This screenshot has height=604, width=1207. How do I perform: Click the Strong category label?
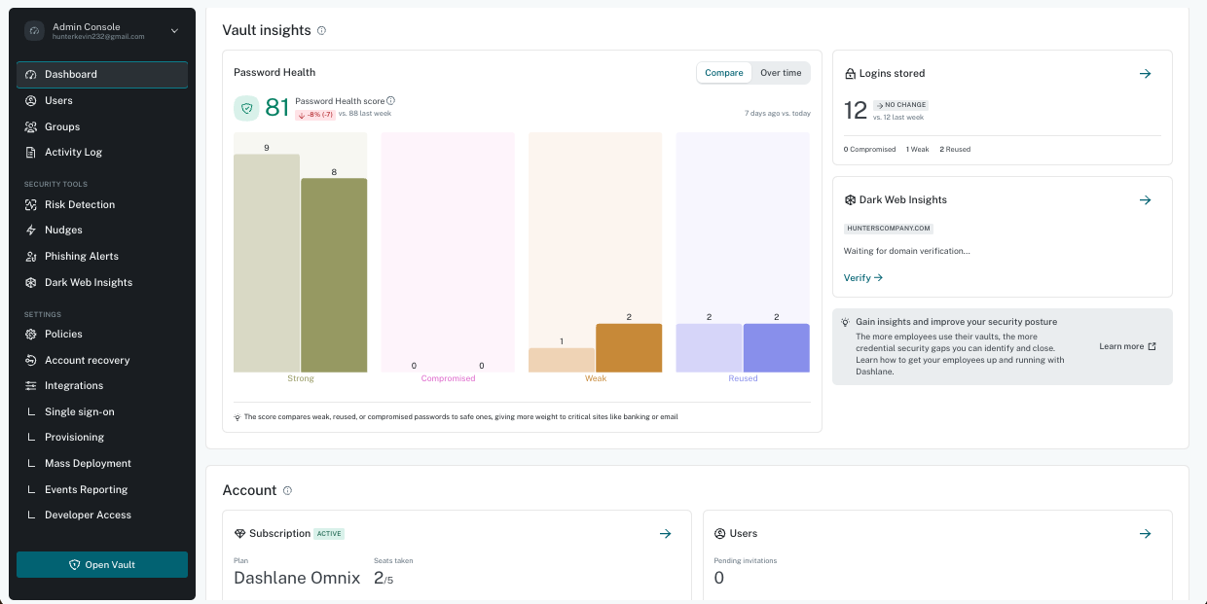[301, 378]
